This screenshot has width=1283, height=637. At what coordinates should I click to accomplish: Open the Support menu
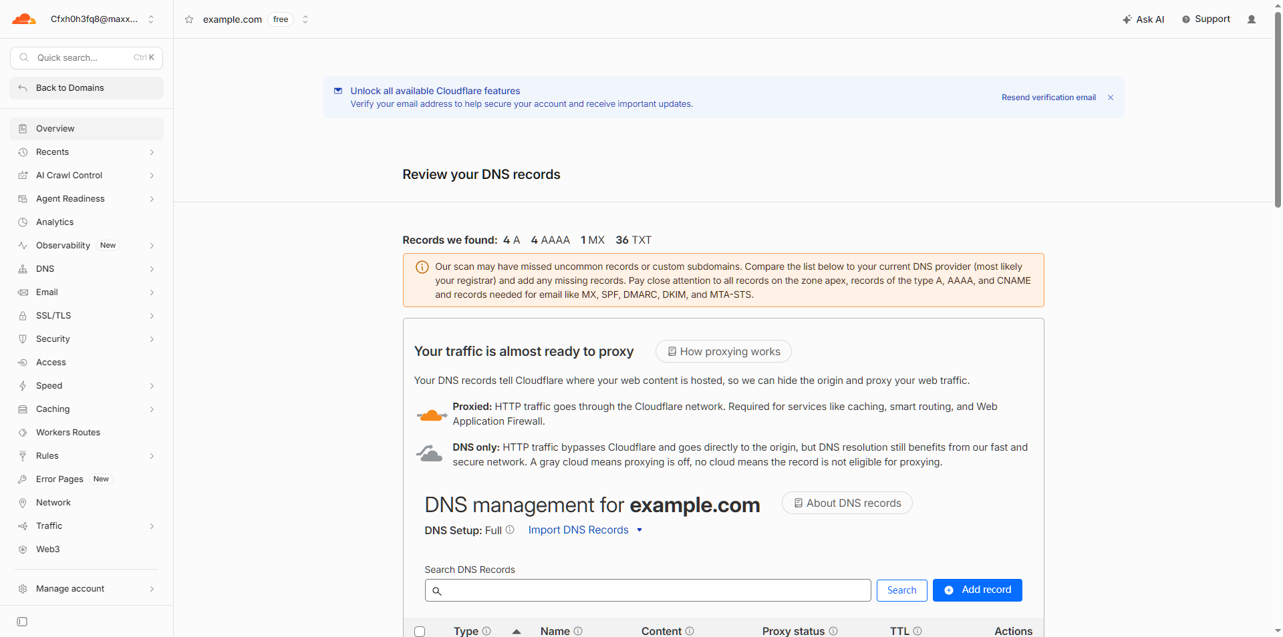(x=1206, y=19)
